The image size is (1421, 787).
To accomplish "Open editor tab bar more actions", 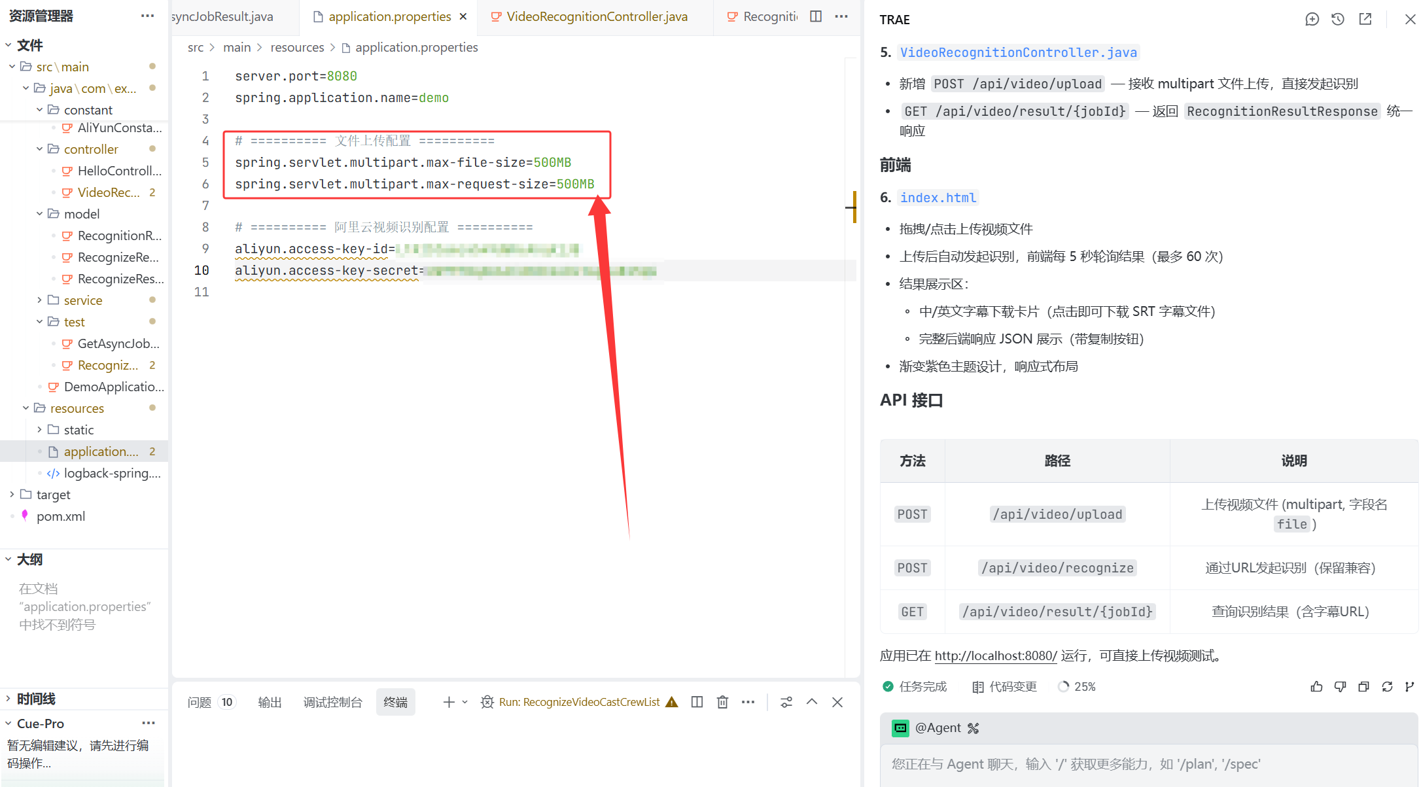I will 841,16.
